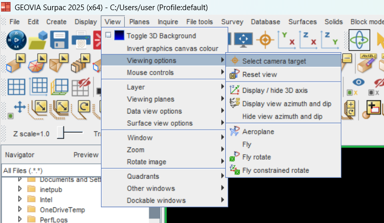
Task: Click the blue-faced box toolbar icon
Action: pyautogui.click(x=16, y=63)
